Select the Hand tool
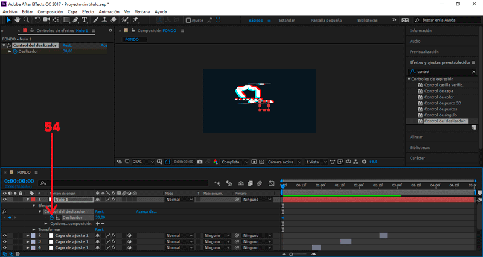 tap(18, 20)
